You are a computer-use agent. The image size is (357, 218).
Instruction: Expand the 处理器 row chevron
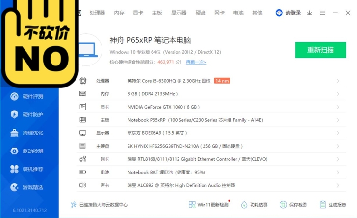[338, 81]
